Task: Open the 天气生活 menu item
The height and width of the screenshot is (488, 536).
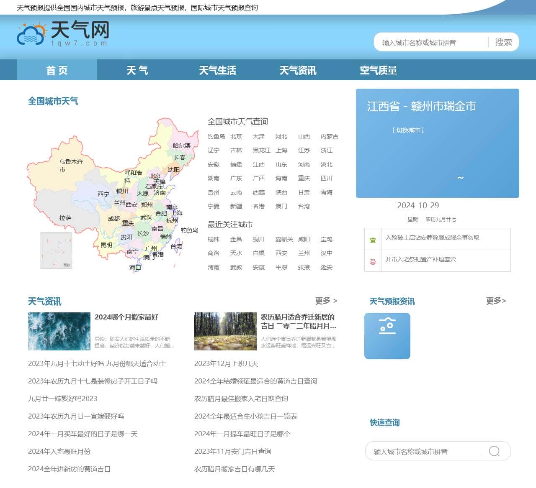Action: tap(217, 70)
